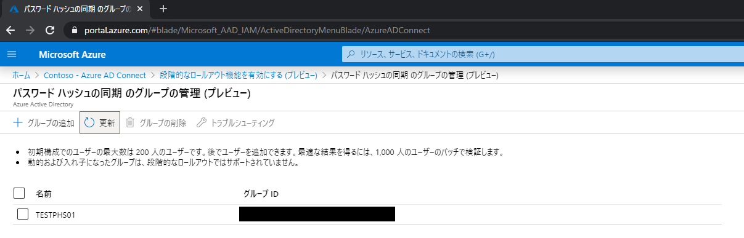
Task: Click the browser forward arrow
Action: click(x=31, y=30)
